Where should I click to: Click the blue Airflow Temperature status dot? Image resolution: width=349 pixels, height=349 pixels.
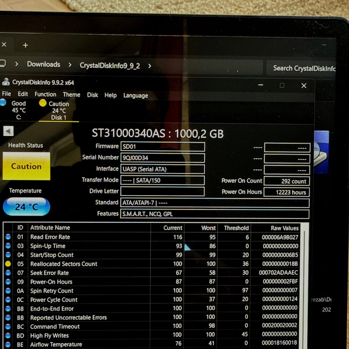click(x=8, y=344)
